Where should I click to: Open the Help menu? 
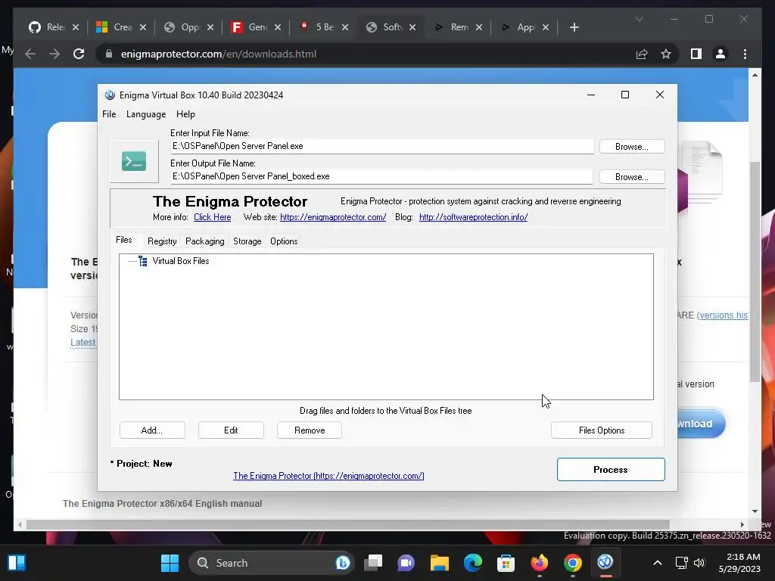[185, 114]
